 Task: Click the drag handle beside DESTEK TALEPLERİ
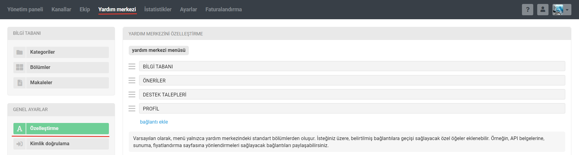[x=132, y=94]
